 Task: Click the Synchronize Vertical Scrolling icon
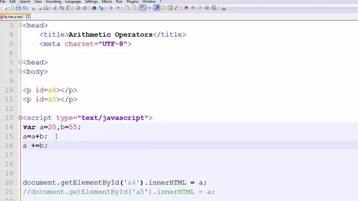[126, 8]
